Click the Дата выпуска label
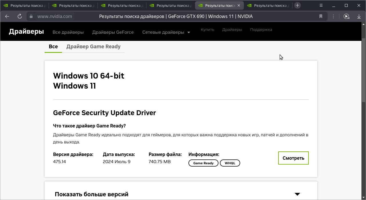The width and height of the screenshot is (366, 200). pos(119,154)
